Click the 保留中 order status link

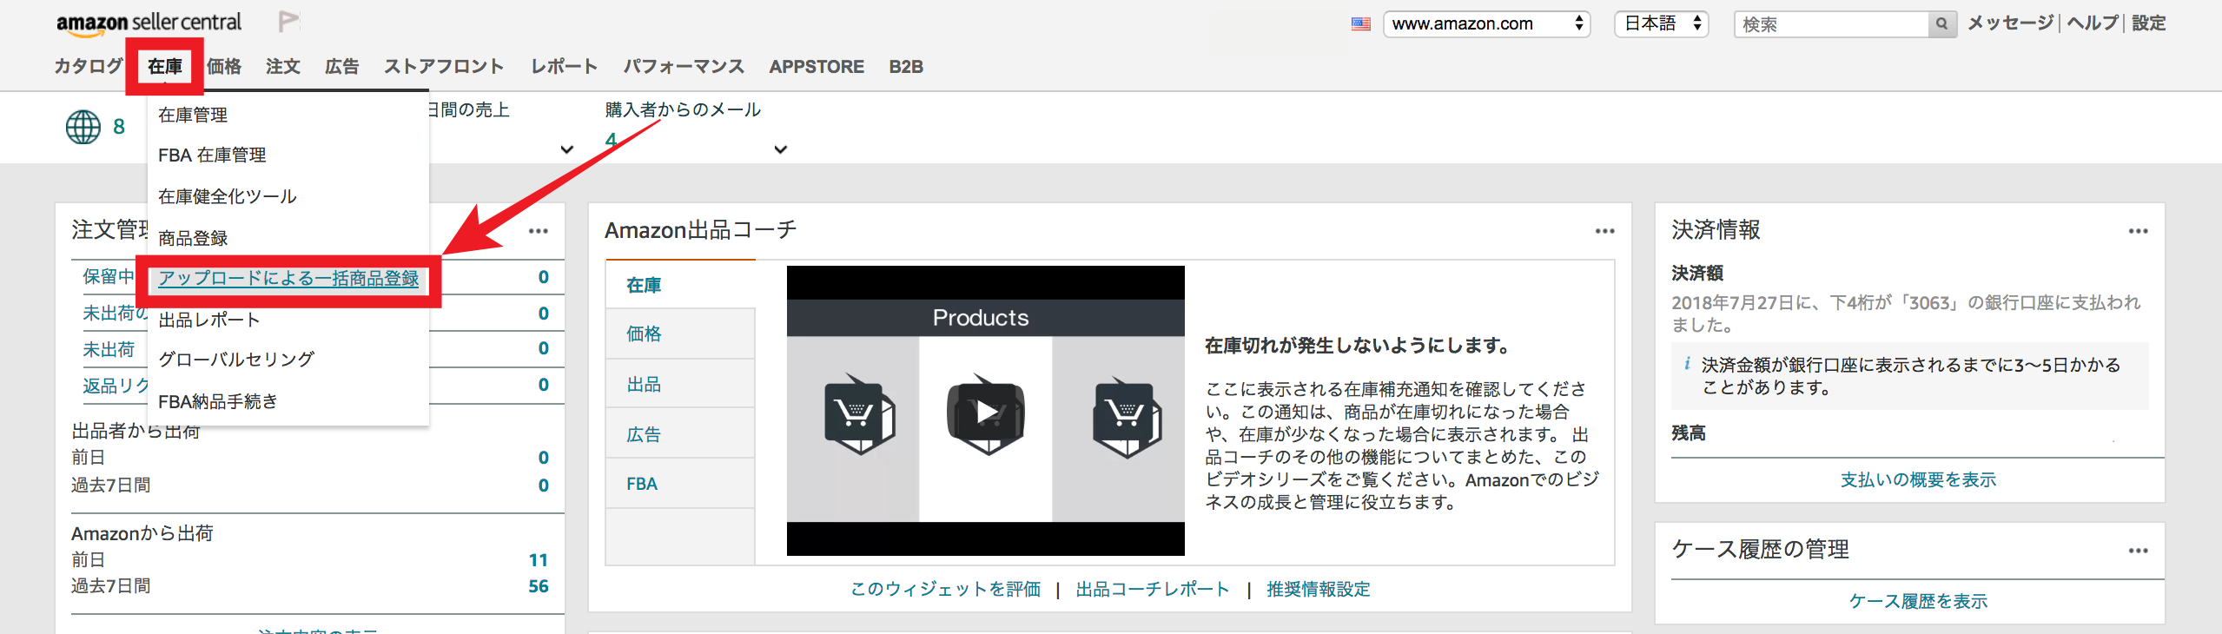coord(109,277)
